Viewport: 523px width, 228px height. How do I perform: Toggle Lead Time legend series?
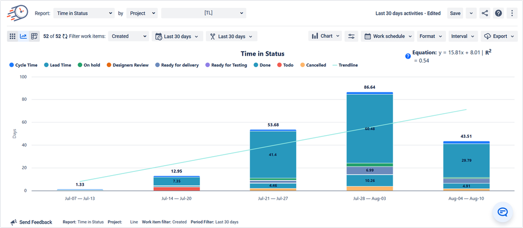[58, 65]
